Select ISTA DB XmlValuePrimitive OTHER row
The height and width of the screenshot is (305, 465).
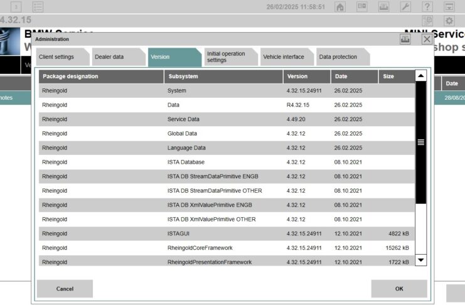[227, 219]
